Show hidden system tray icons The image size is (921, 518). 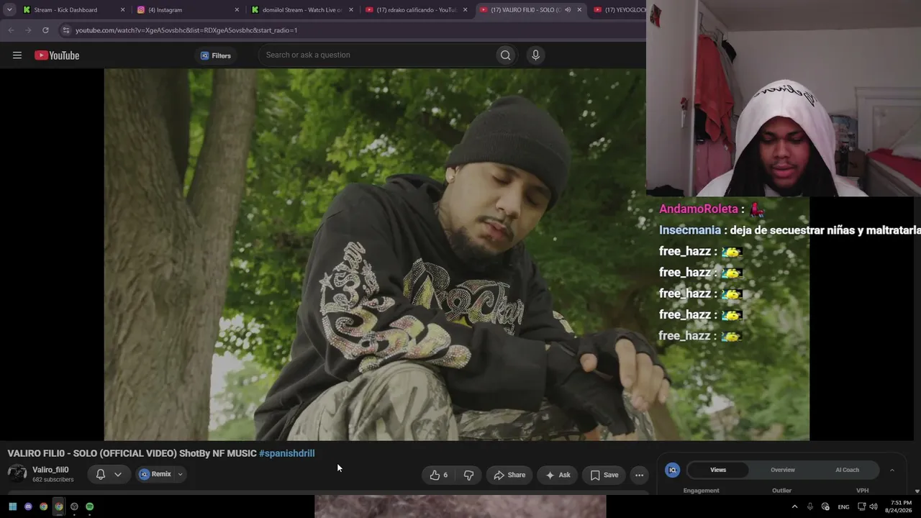coord(794,506)
